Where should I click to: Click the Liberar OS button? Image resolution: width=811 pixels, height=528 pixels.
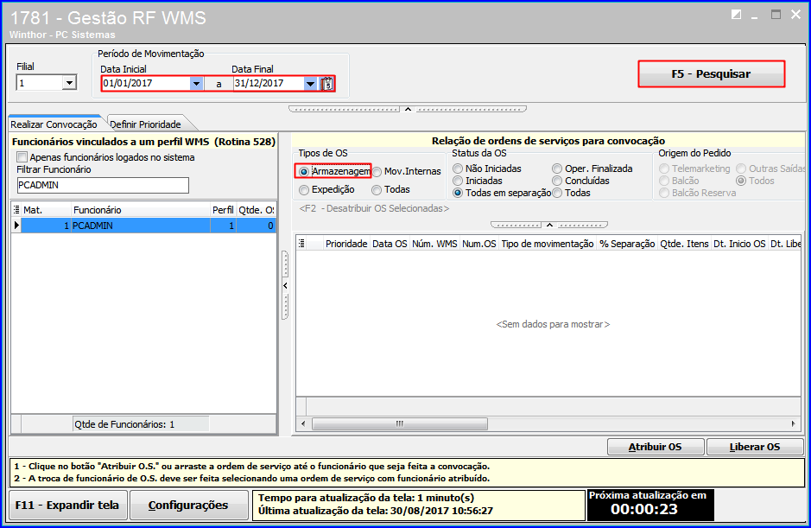pos(755,447)
